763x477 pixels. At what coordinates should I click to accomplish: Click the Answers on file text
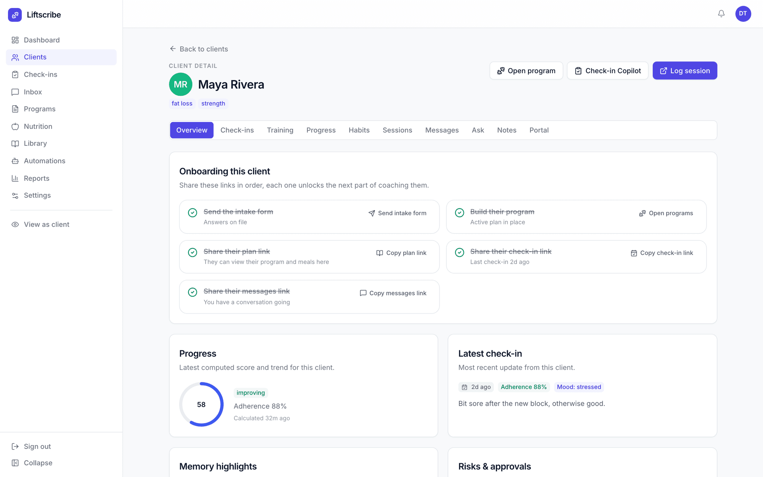[x=225, y=222]
